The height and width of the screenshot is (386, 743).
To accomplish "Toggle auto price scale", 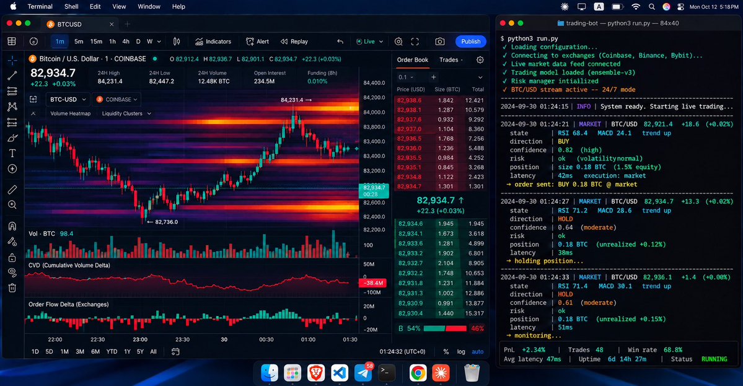I will coord(478,351).
